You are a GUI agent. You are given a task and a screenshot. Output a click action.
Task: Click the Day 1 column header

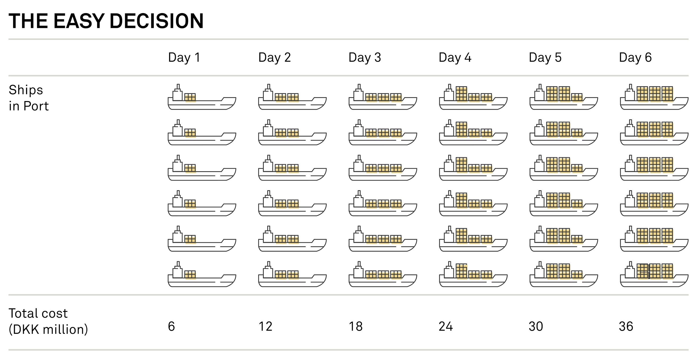point(184,57)
